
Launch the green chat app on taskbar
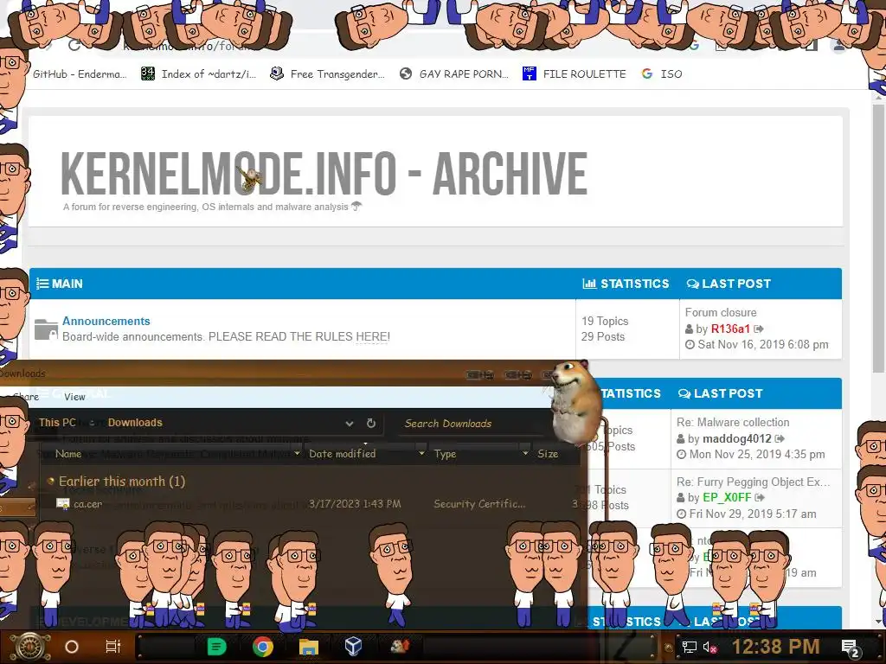click(216, 647)
